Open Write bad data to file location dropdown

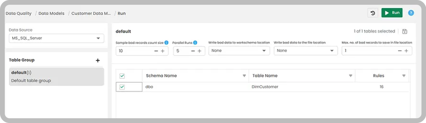point(306,51)
